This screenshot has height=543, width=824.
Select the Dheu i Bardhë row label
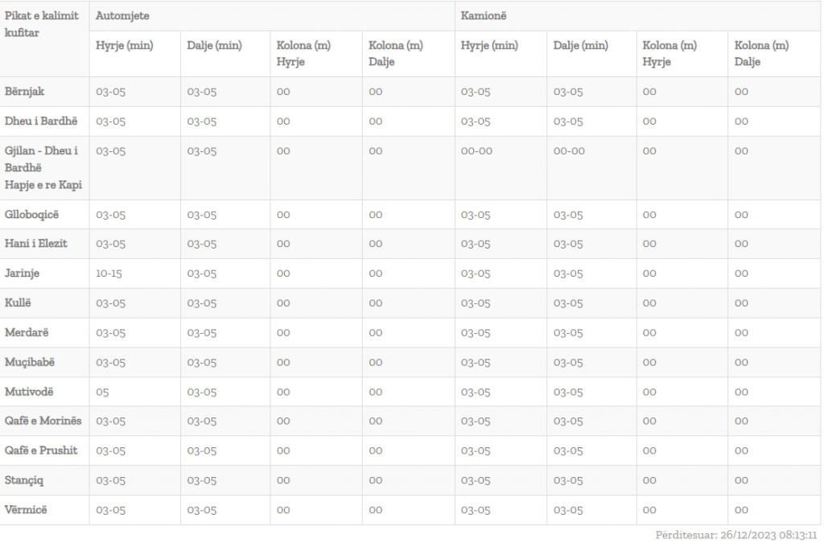(41, 121)
